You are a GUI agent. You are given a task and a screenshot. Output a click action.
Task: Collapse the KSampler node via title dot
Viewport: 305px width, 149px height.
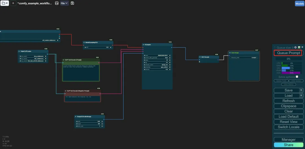143,45
